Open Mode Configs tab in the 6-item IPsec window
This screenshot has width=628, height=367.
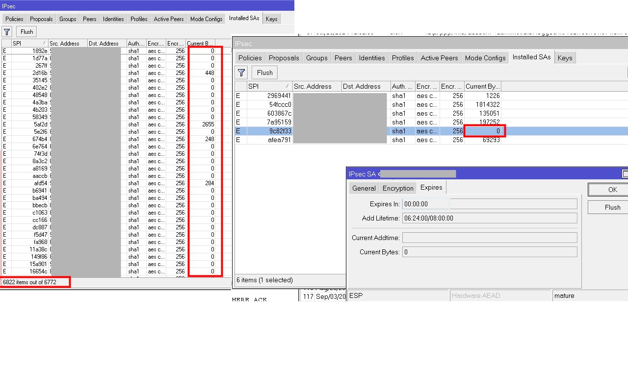(x=485, y=58)
